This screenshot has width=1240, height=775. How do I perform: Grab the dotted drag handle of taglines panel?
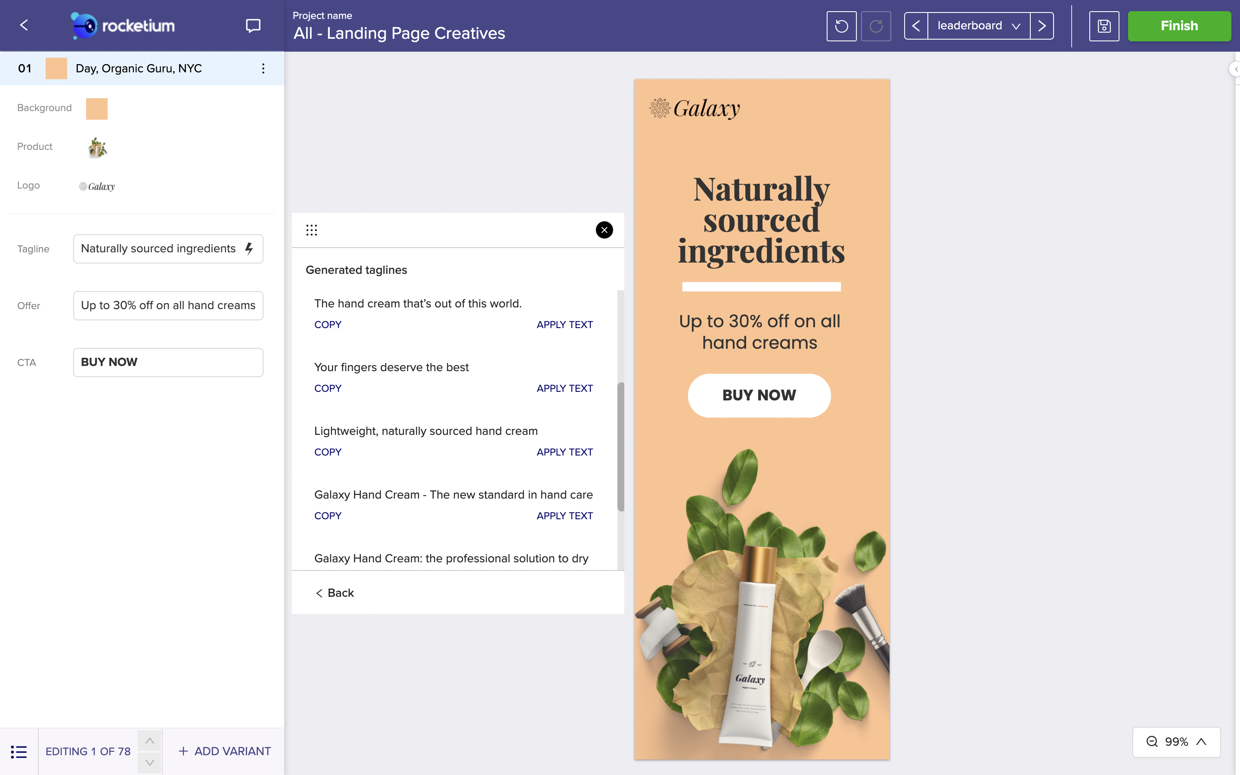coord(312,230)
